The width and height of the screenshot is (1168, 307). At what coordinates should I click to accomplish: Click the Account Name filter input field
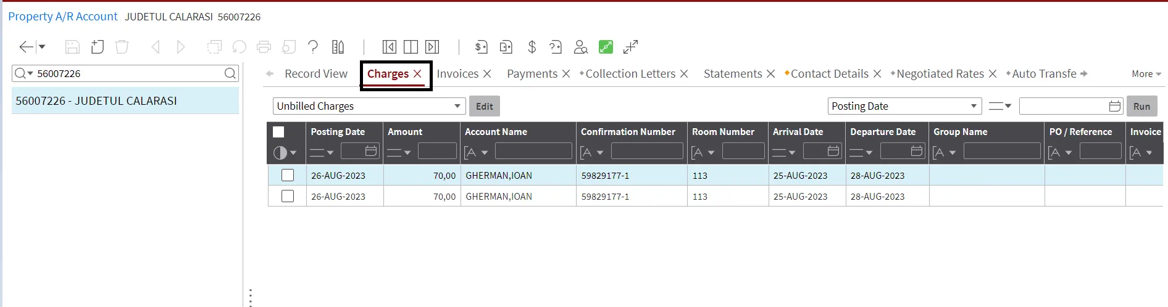click(533, 151)
